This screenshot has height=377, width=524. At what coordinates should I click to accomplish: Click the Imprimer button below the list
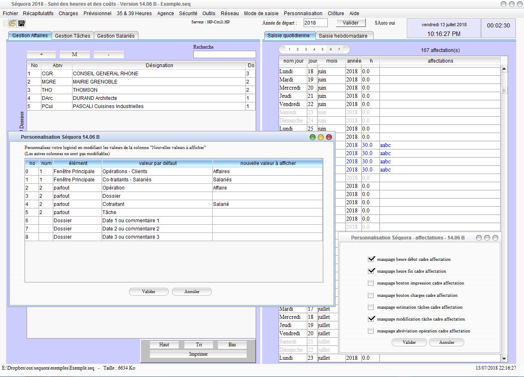(198, 354)
